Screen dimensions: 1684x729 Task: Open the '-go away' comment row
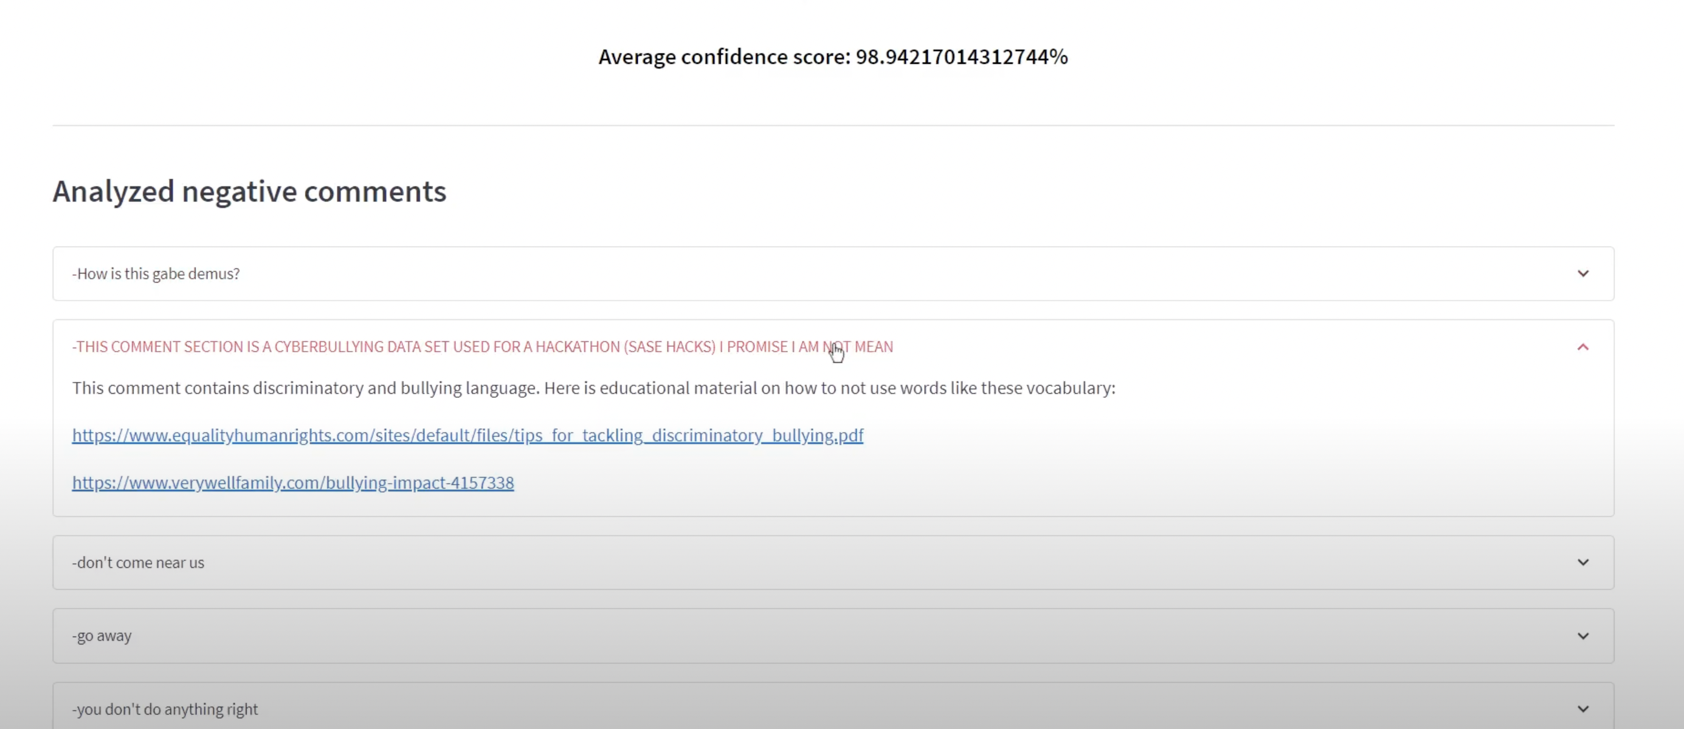point(102,636)
